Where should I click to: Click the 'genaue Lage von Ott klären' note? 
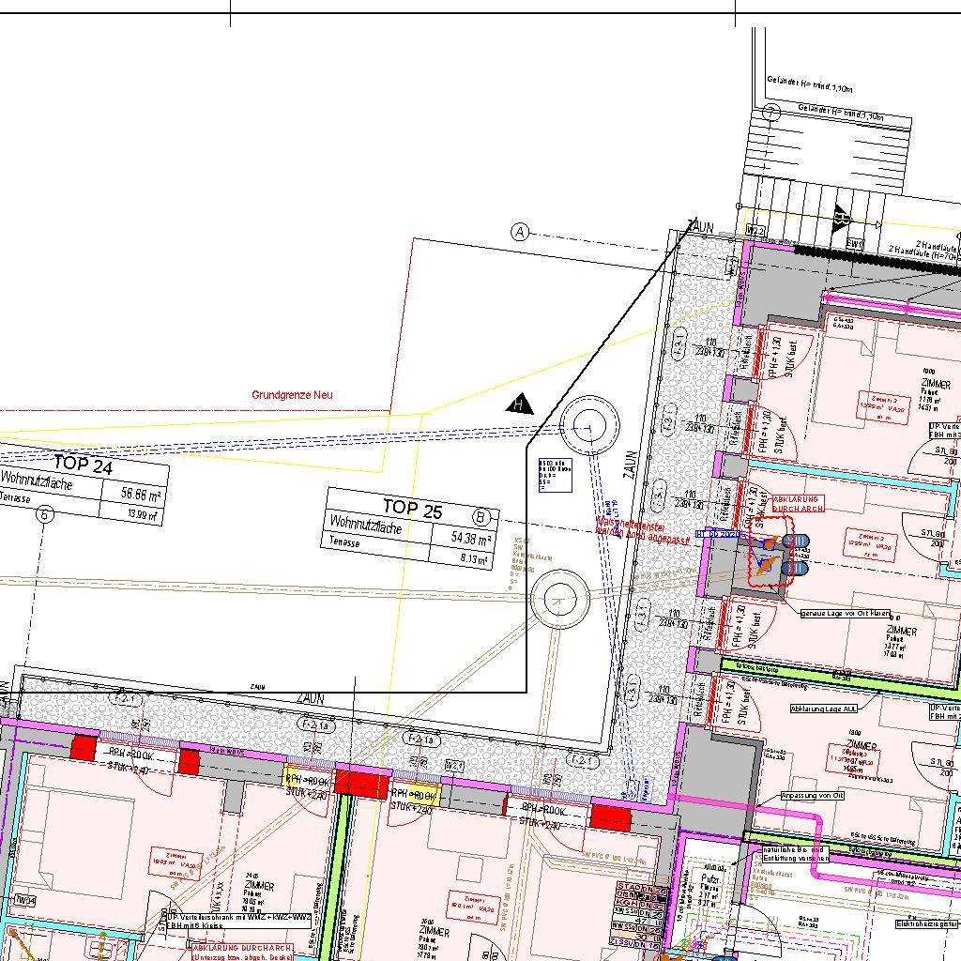click(845, 613)
